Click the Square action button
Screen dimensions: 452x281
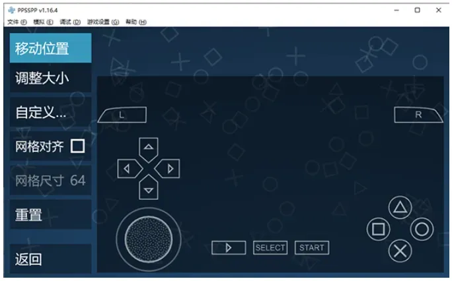[x=379, y=230]
